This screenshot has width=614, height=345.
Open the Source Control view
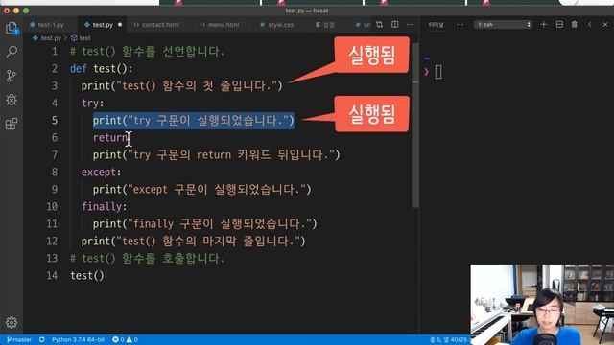(x=12, y=76)
